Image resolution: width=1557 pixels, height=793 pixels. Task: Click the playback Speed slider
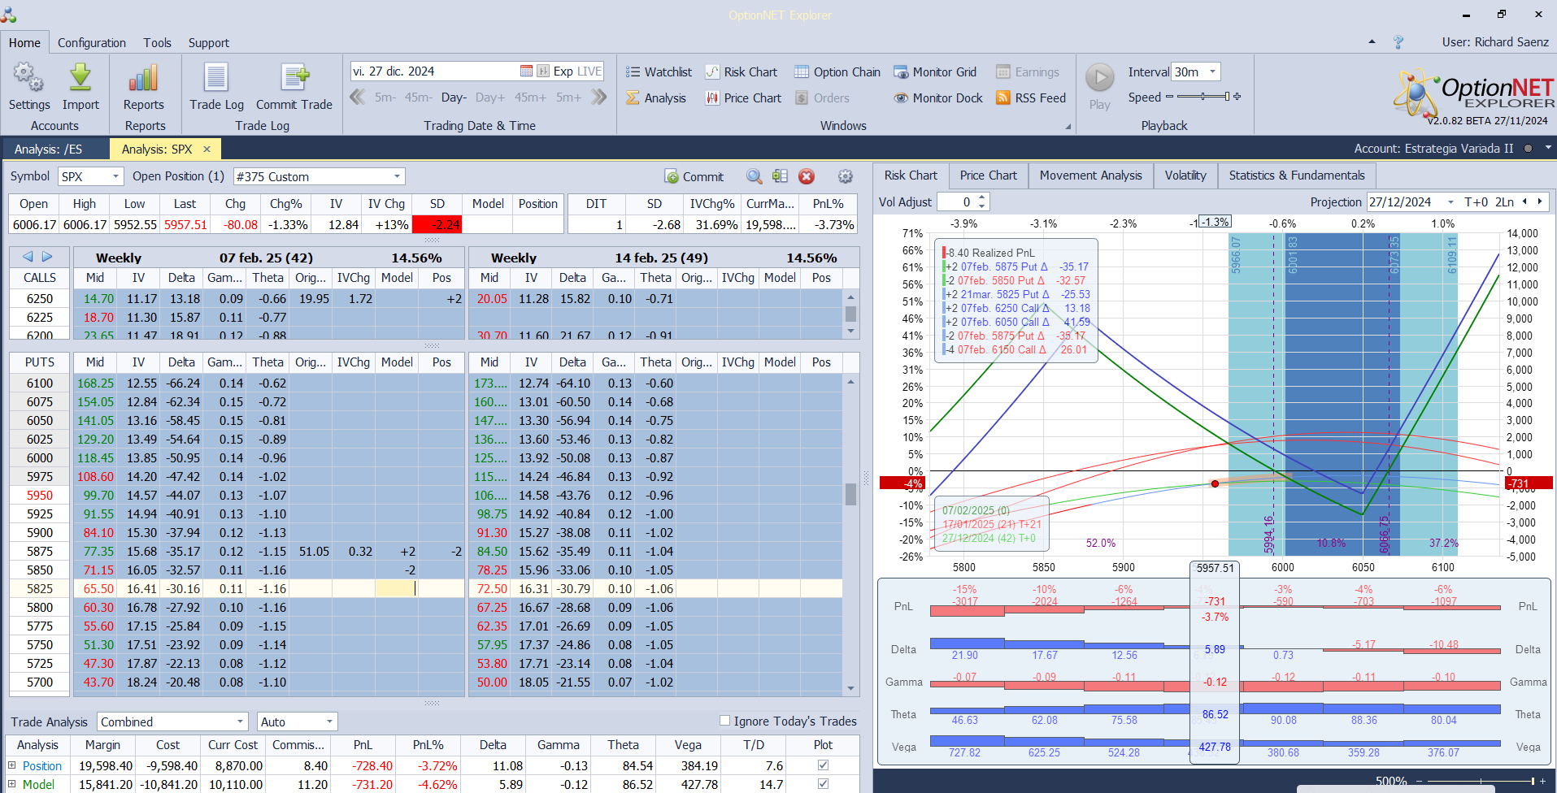(x=1203, y=97)
